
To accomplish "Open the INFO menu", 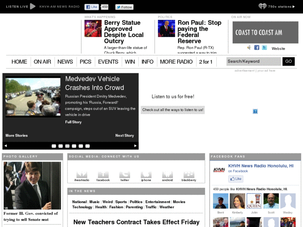I will coord(148,62).
